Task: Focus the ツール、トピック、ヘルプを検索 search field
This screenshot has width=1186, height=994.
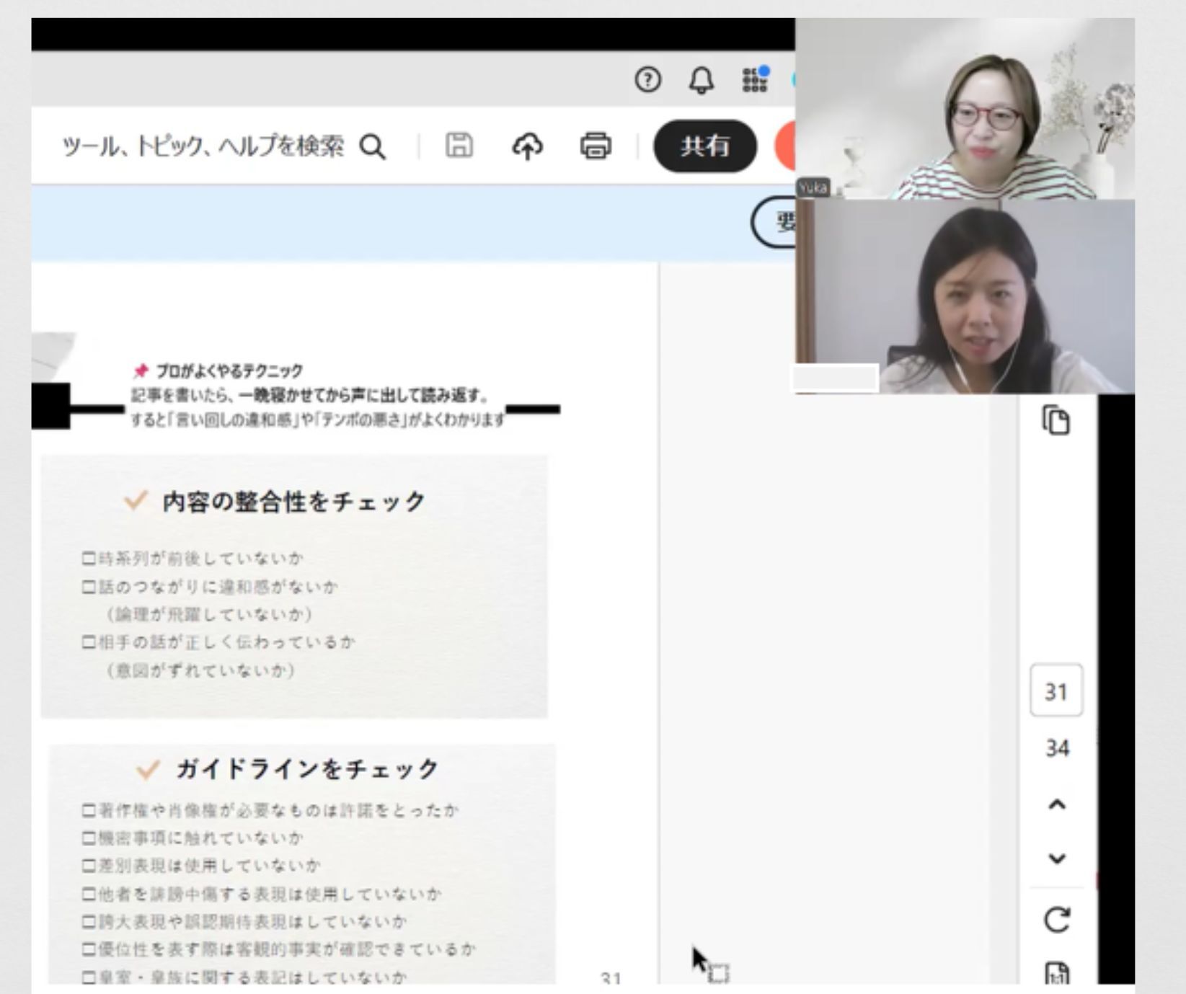Action: tap(203, 147)
